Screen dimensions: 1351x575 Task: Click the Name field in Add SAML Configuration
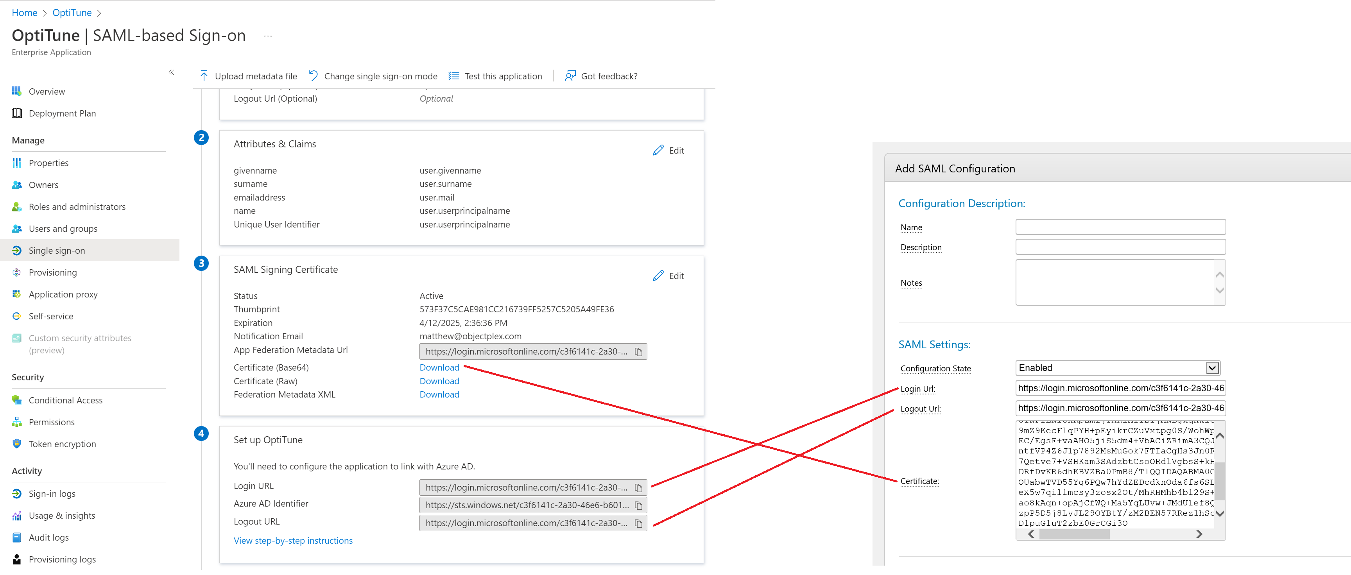tap(1120, 227)
